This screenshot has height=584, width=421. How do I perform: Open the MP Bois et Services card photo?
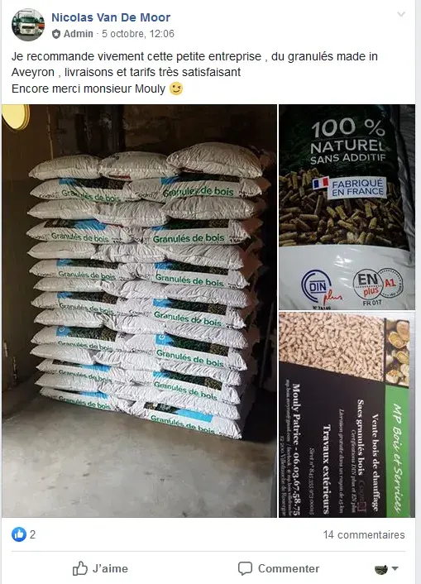(x=347, y=414)
